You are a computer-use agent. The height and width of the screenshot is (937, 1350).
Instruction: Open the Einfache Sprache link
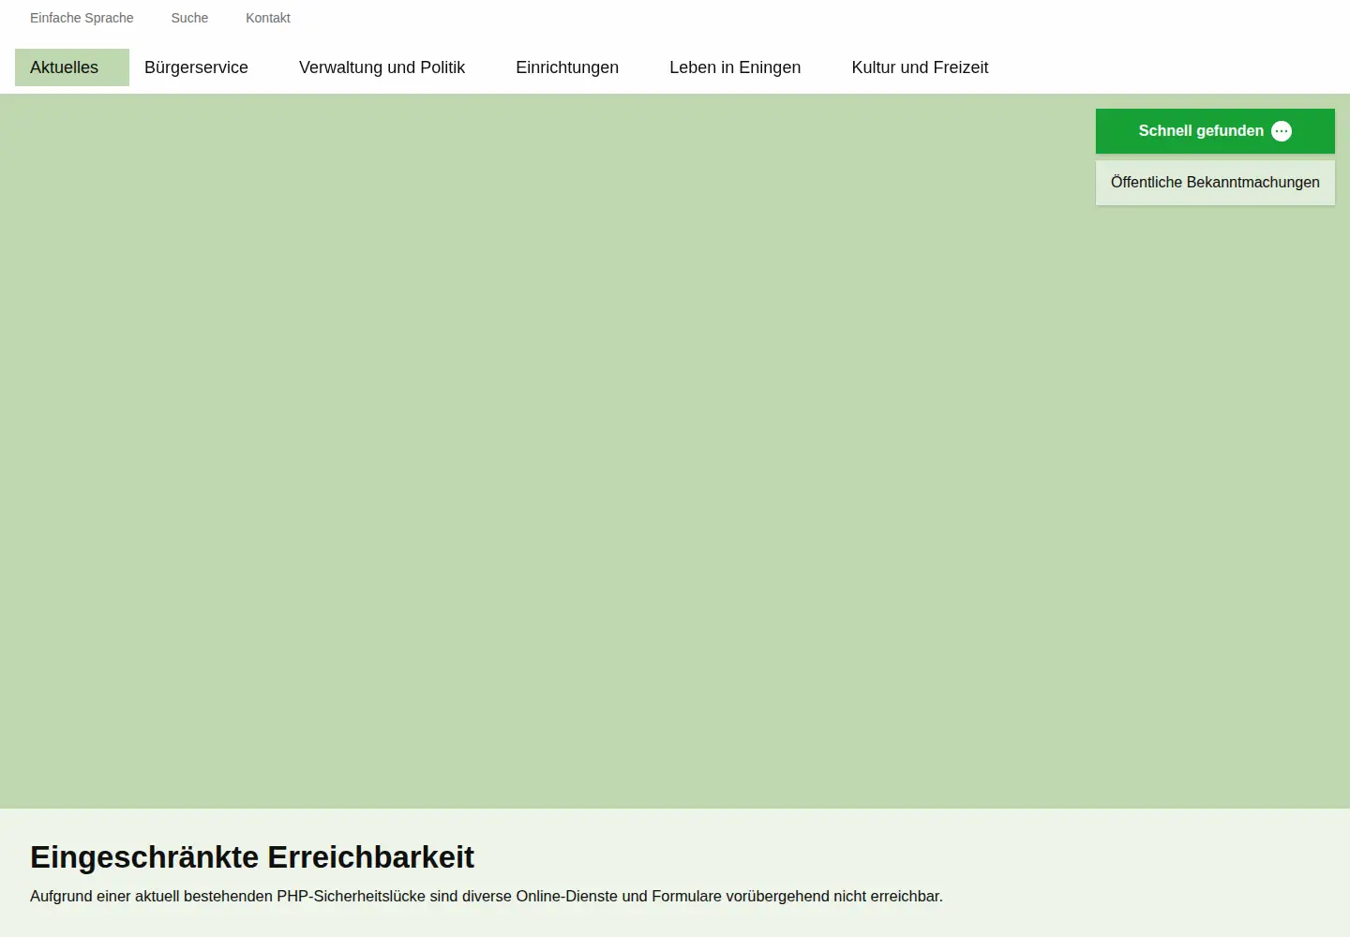(82, 18)
